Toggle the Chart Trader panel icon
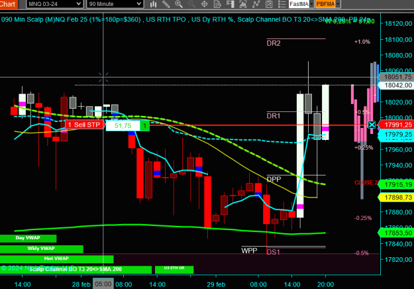Viewport: 414px width, 289px height. tap(231, 4)
